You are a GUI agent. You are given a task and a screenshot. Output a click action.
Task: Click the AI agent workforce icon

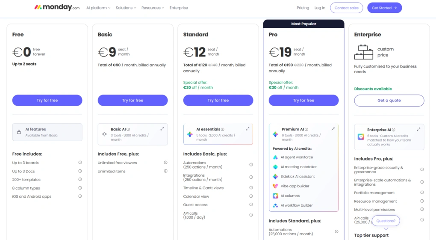275,157
